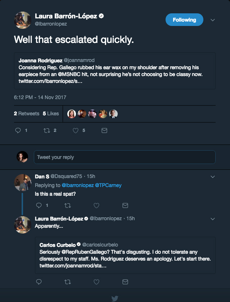
Task: Reply to Dan S's tweet
Action: [39, 205]
